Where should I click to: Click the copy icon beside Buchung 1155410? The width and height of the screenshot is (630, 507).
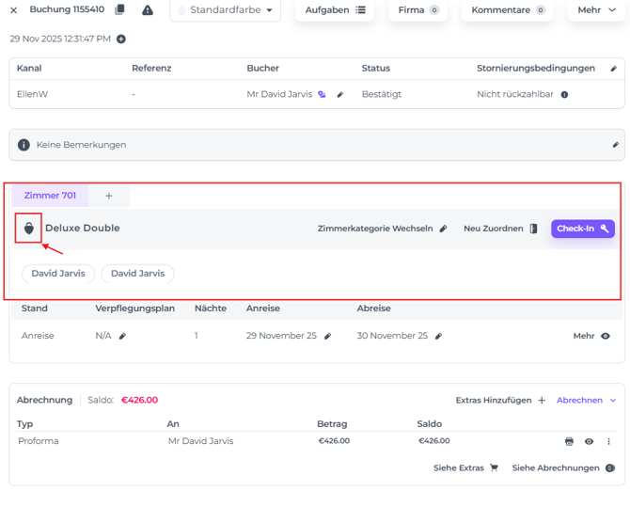[x=119, y=10]
